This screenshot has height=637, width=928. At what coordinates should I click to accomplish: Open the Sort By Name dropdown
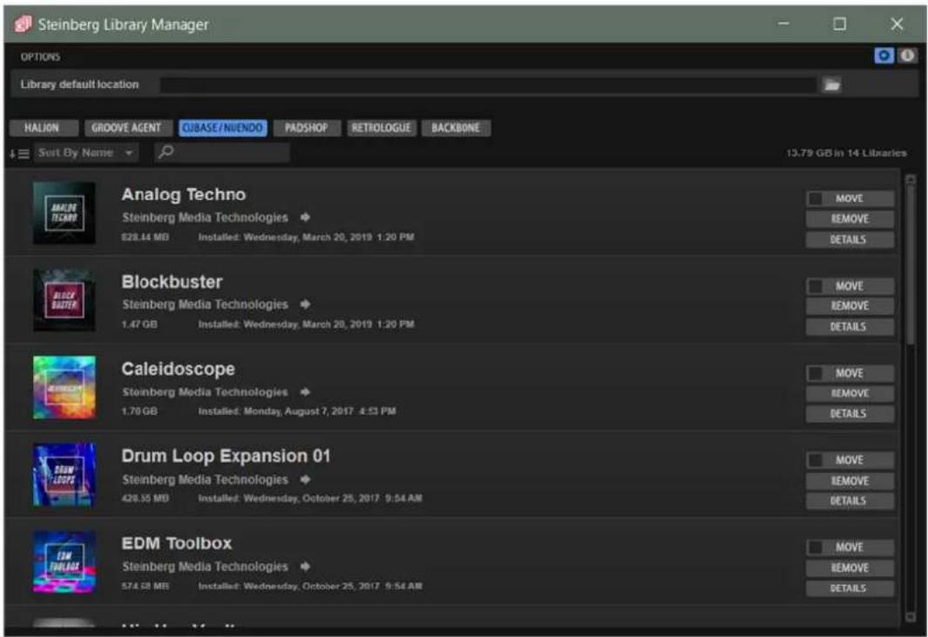85,152
